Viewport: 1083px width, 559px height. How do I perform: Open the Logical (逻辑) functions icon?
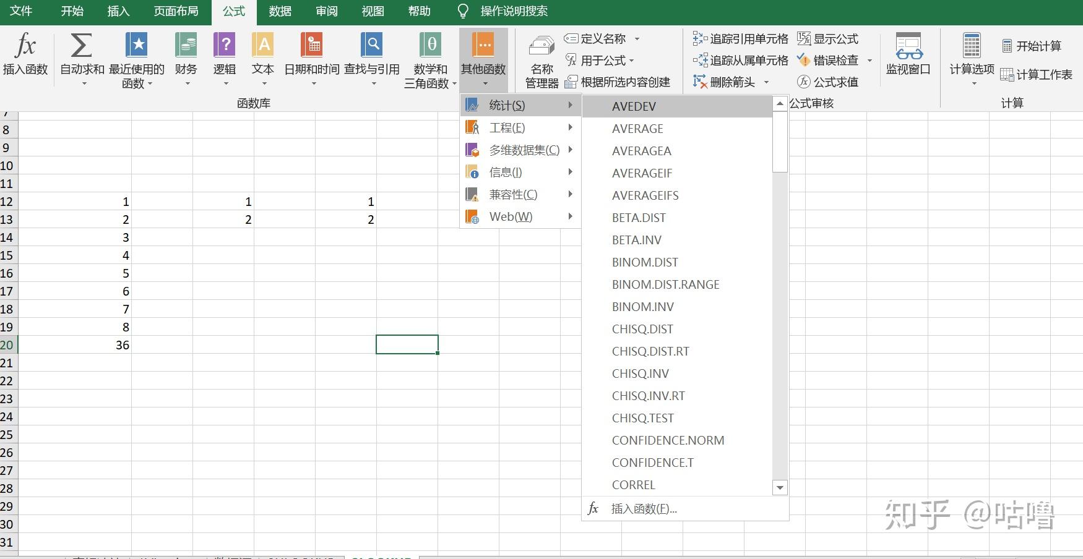(224, 45)
